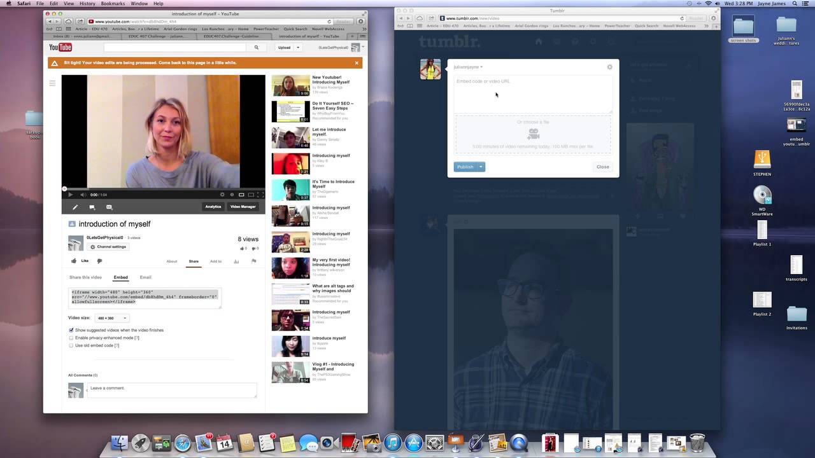
Task: Click the video camera file upload icon
Action: [x=534, y=134]
